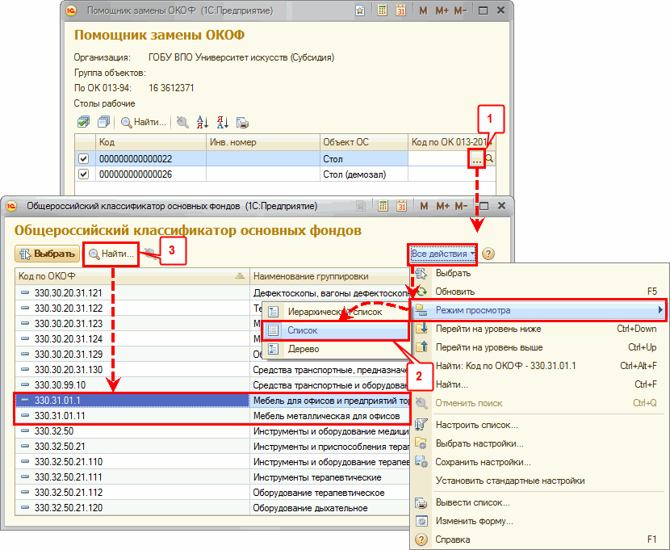Click the check-all rows icon

[83, 122]
